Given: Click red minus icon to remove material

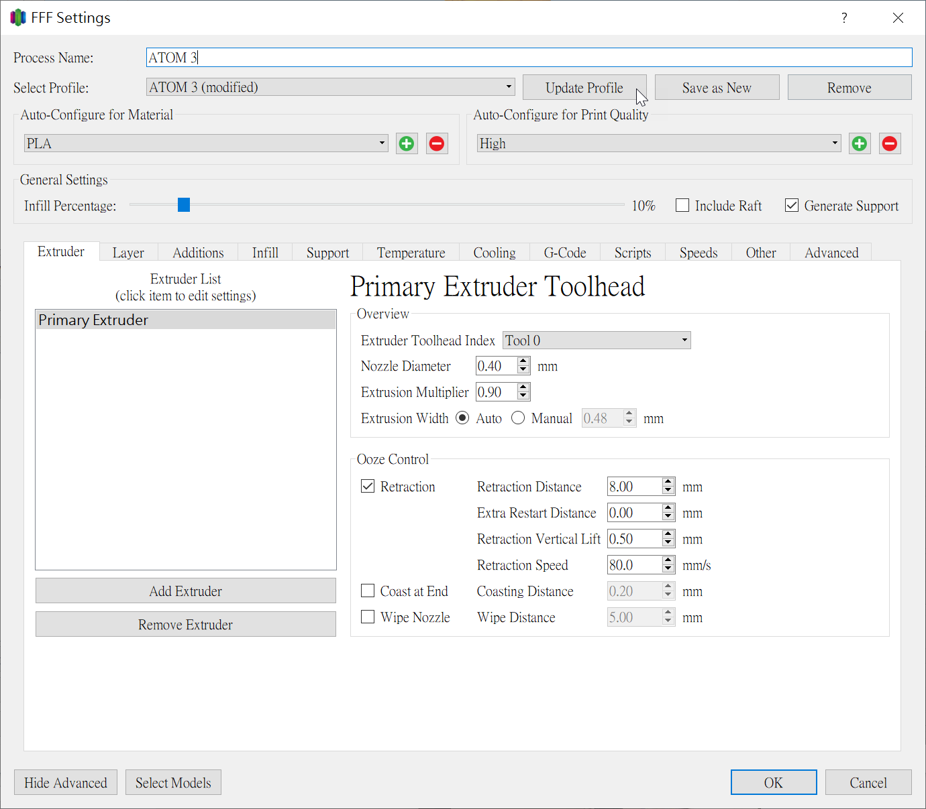Looking at the screenshot, I should click(x=437, y=143).
